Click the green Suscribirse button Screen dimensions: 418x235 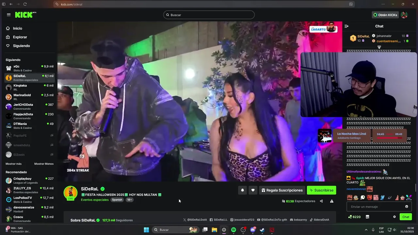click(321, 190)
